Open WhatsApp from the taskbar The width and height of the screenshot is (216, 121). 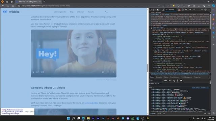(133, 118)
